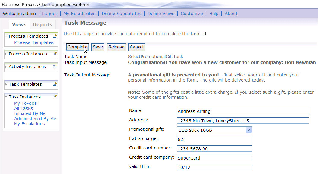Image resolution: width=318 pixels, height=174 pixels.
Task: Click the Release button
Action: [x=116, y=47]
